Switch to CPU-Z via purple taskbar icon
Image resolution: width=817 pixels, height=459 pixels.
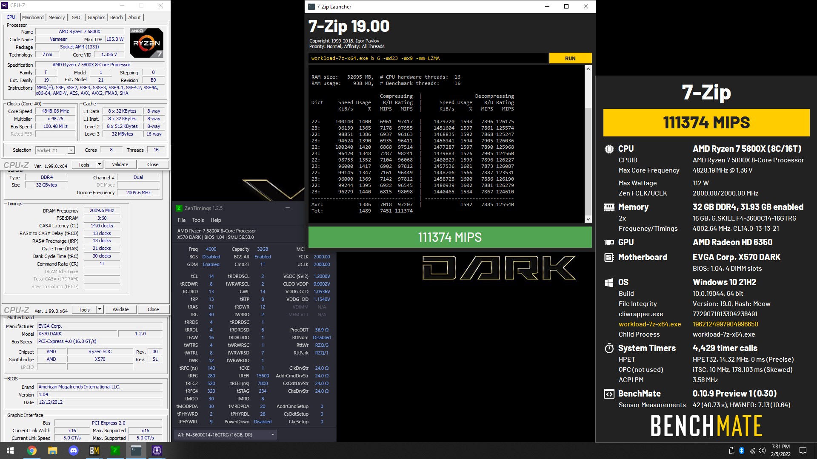click(x=157, y=450)
